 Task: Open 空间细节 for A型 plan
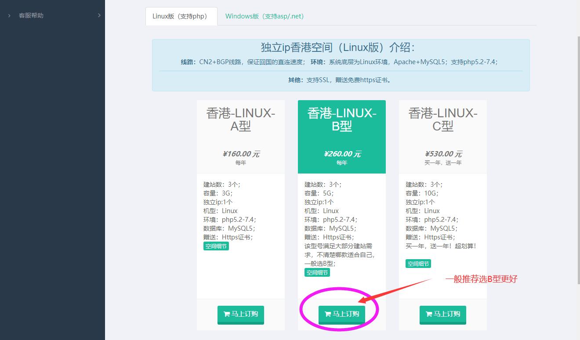pos(216,246)
